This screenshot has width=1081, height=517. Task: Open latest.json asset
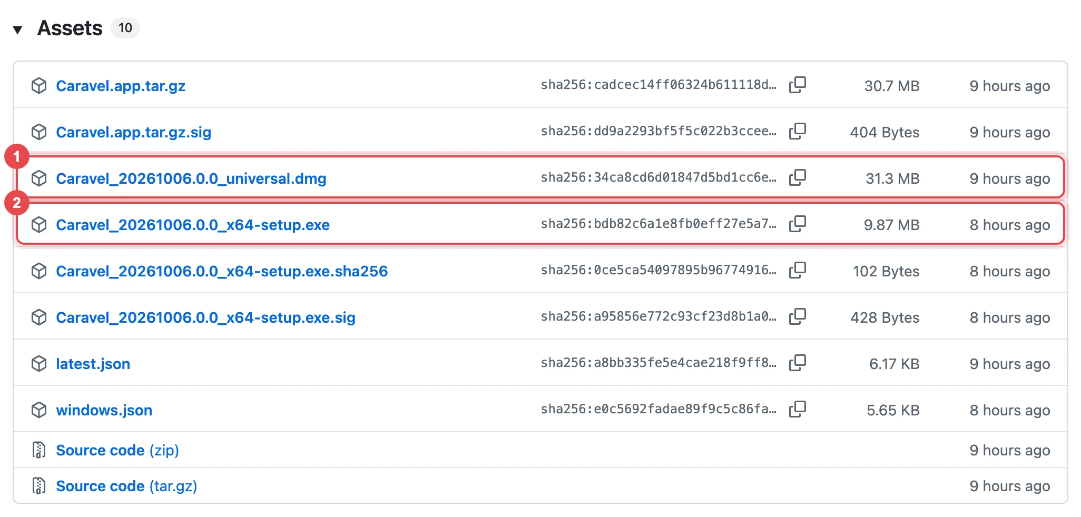93,364
